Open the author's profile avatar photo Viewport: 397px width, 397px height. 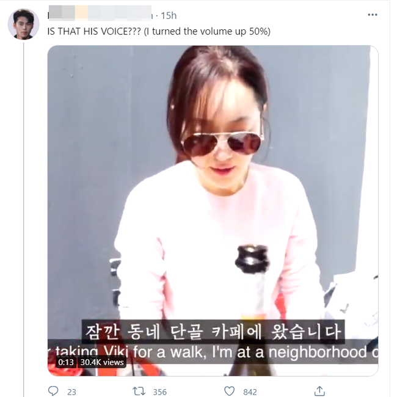pos(24,24)
